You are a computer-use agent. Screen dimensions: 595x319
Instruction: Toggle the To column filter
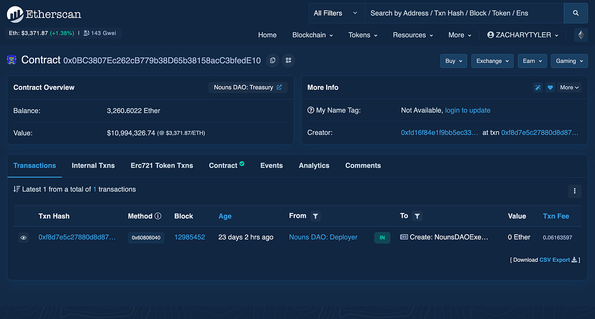(x=417, y=216)
